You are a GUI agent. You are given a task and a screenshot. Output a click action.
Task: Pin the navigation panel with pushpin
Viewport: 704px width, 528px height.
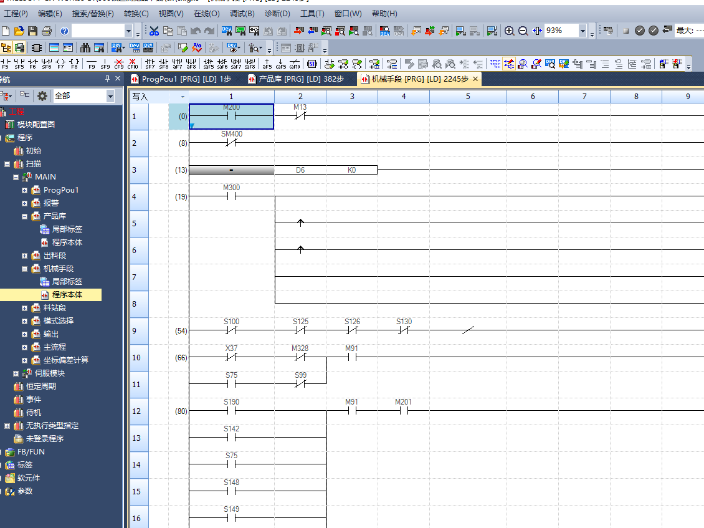(x=107, y=79)
